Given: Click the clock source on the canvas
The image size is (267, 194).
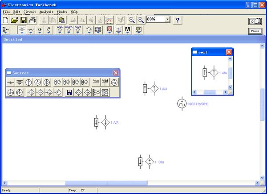Looking at the screenshot, I should tap(181, 103).
